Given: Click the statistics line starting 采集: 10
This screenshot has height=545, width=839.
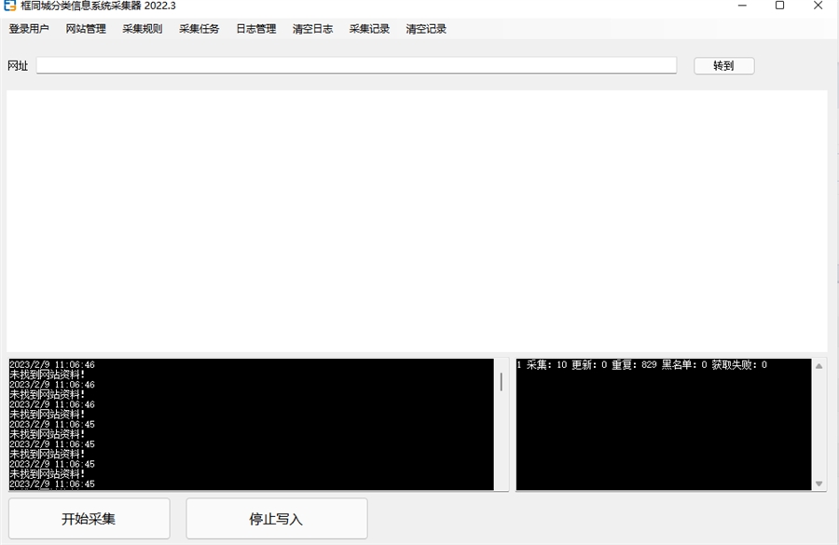Looking at the screenshot, I should [641, 365].
